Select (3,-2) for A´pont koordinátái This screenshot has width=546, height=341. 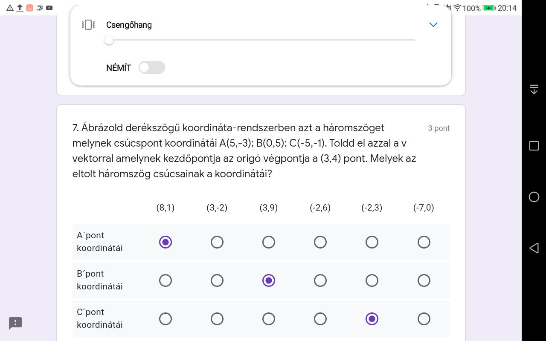[x=217, y=242]
